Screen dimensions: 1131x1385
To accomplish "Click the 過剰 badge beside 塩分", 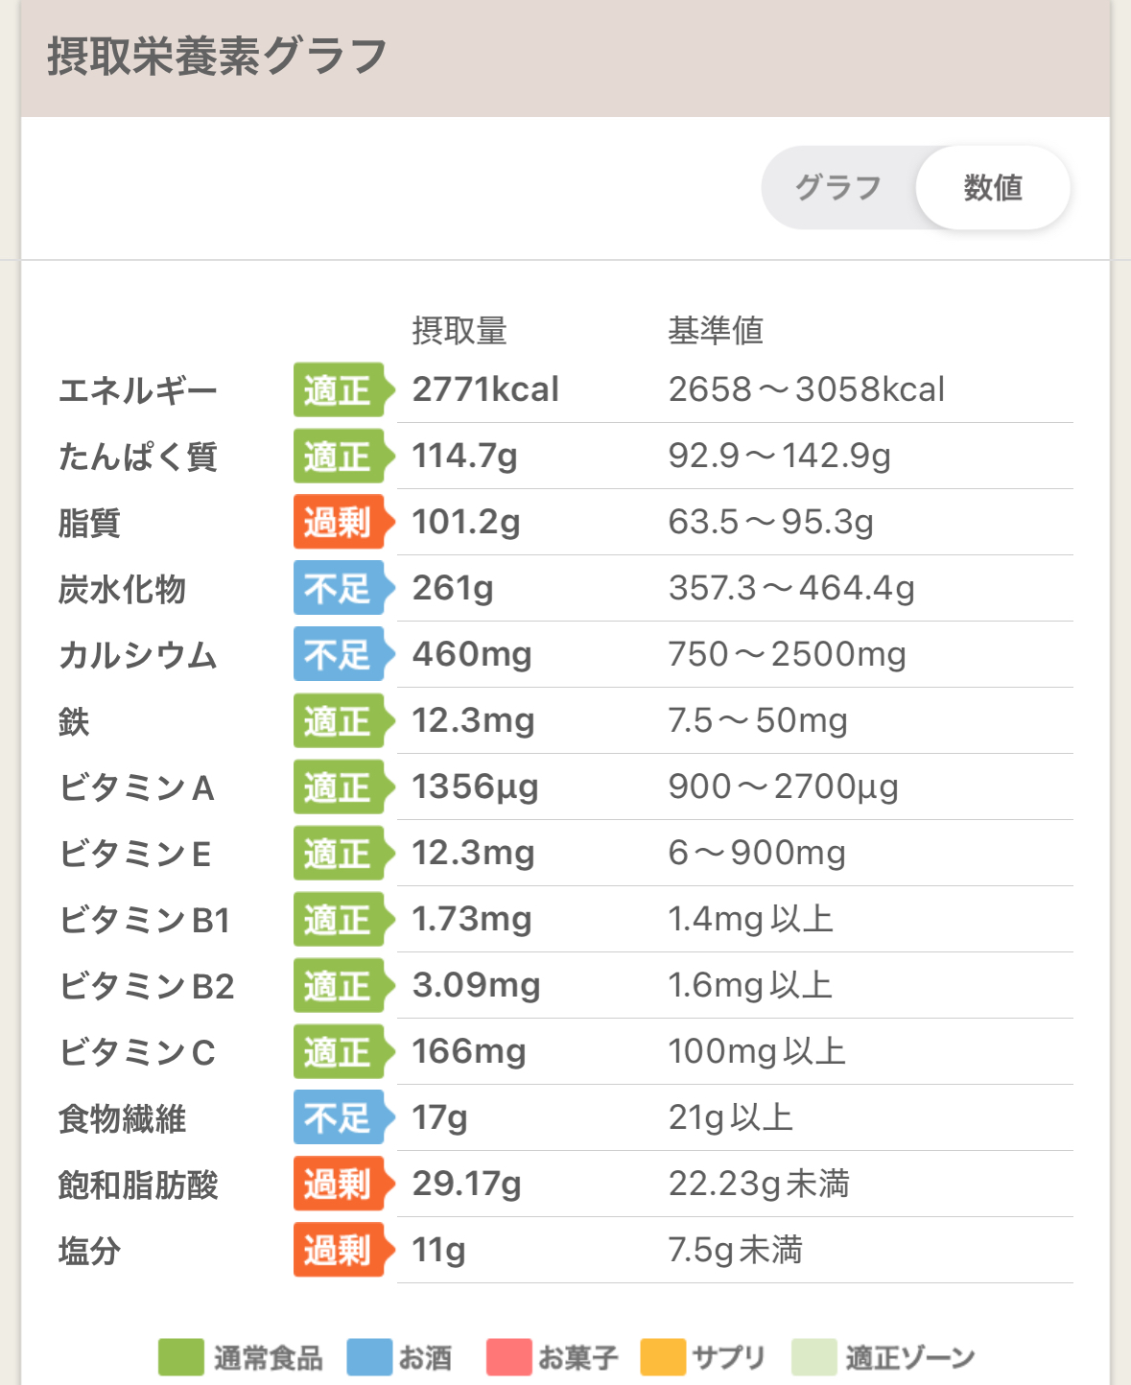I will click(x=343, y=1251).
